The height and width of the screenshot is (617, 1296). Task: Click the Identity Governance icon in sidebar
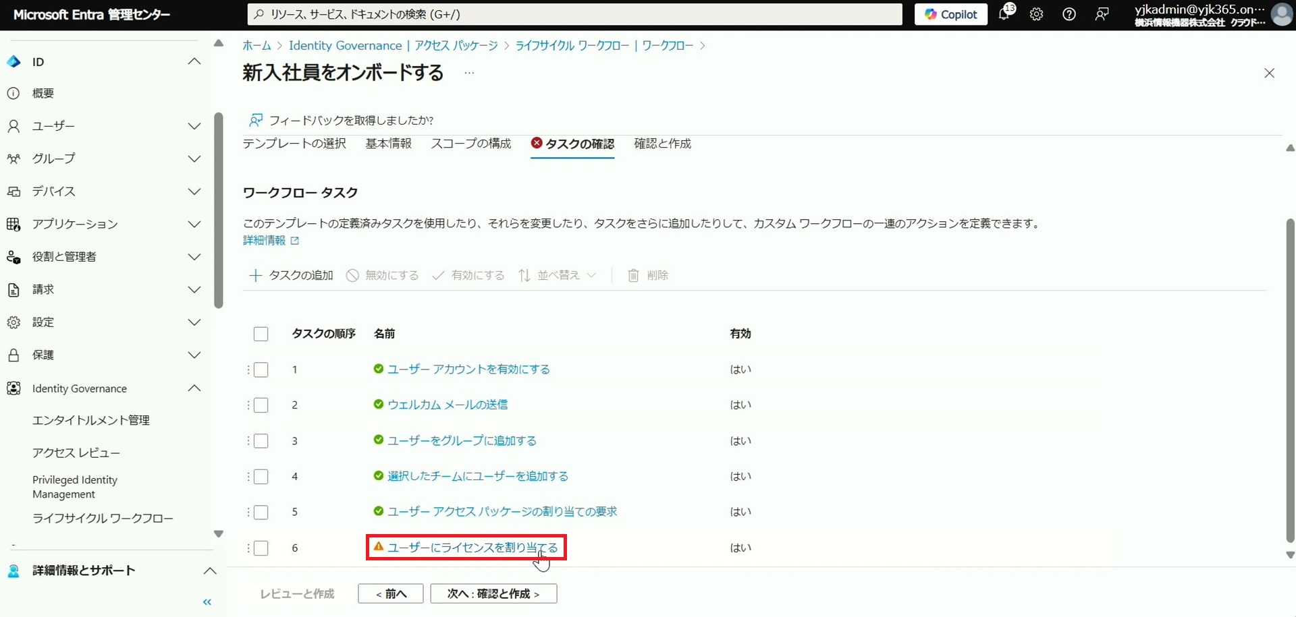(13, 388)
